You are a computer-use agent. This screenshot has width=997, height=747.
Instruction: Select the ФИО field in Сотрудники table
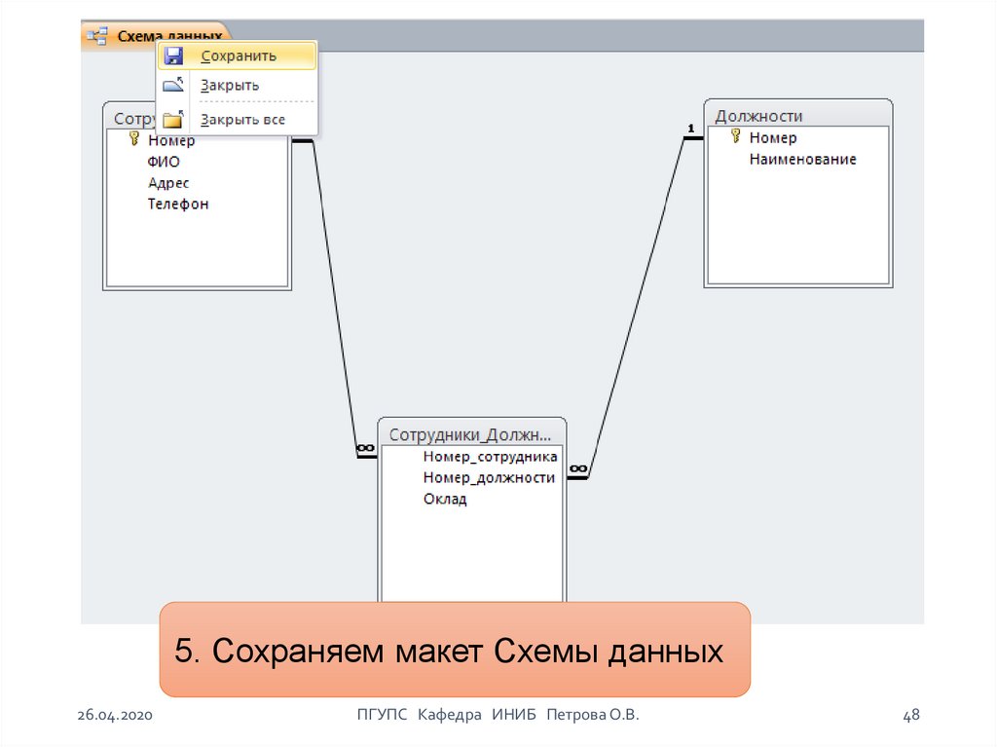point(164,162)
